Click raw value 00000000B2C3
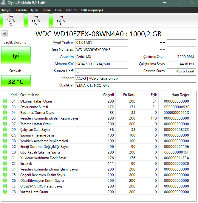 pos(176,129)
